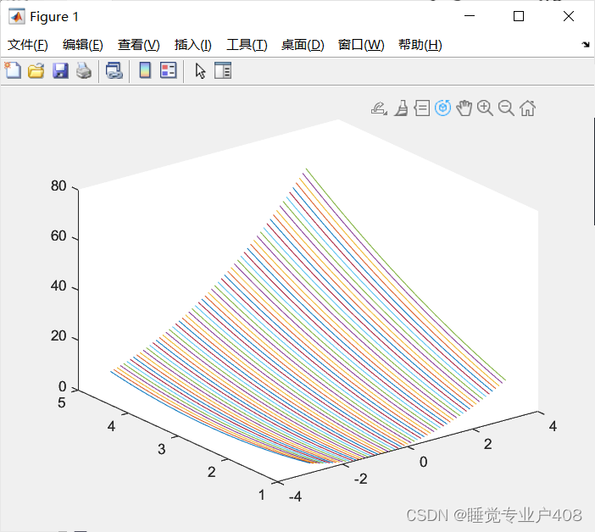
Task: Click the axes export icon above plot
Action: tap(379, 108)
